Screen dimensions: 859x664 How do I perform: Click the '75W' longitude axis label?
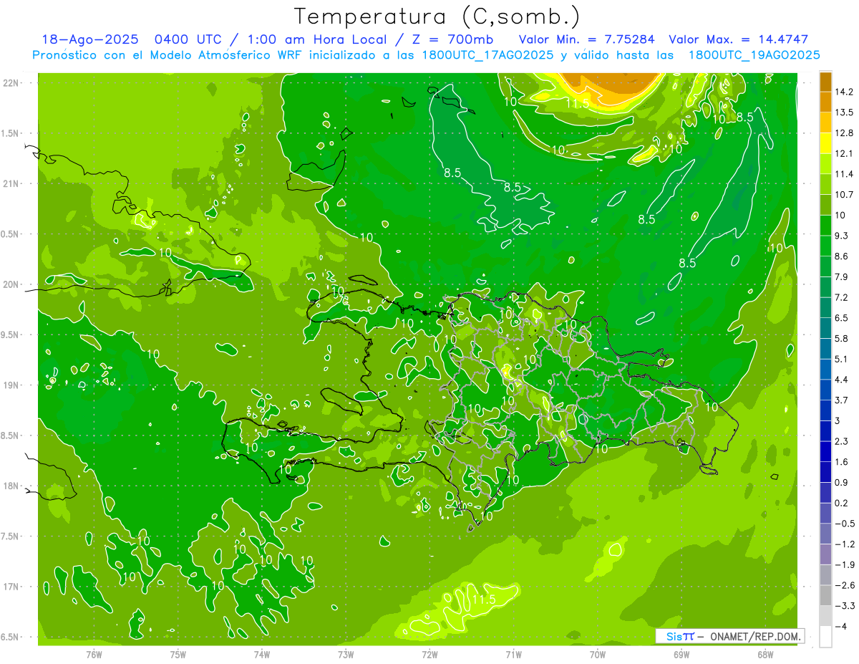pyautogui.click(x=178, y=654)
